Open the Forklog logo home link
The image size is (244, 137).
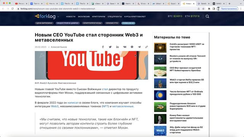(x=45, y=16)
